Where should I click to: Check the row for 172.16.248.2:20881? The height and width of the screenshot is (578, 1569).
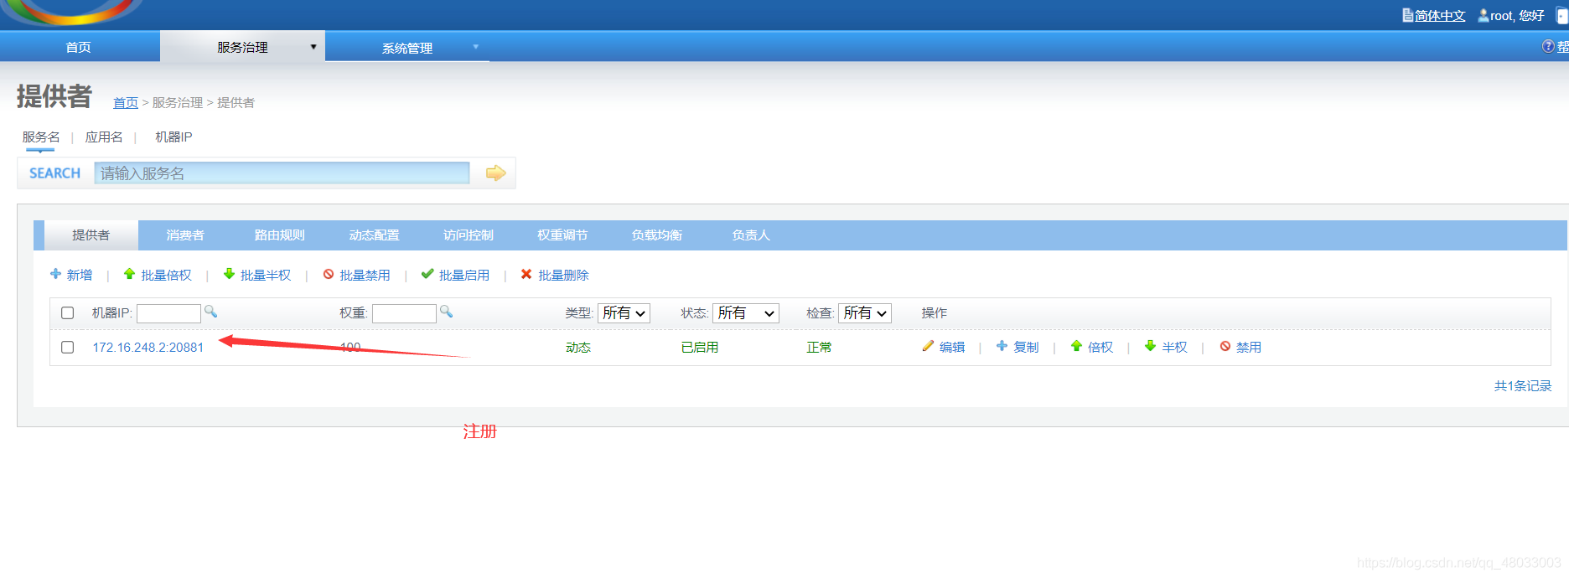pos(68,347)
